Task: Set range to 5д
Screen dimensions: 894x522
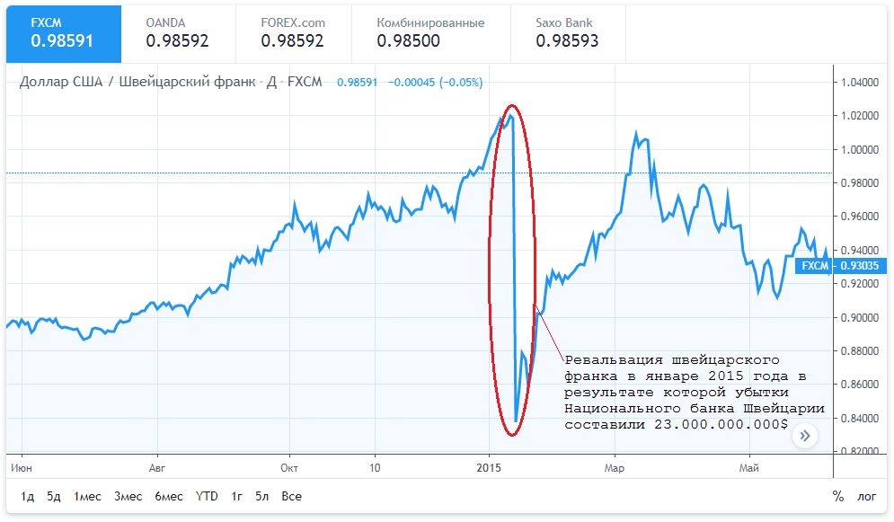Action: click(53, 496)
